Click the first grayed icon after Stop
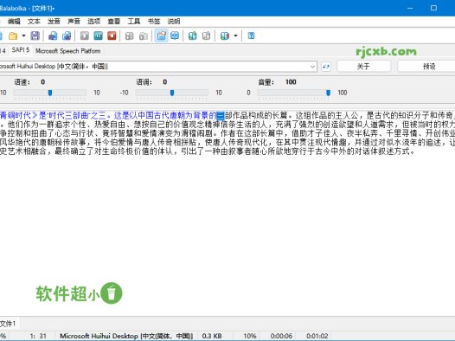455x341 pixels. (x=130, y=36)
